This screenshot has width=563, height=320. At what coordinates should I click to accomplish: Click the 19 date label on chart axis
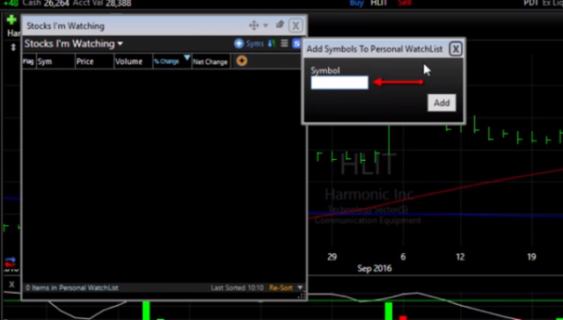pyautogui.click(x=531, y=257)
